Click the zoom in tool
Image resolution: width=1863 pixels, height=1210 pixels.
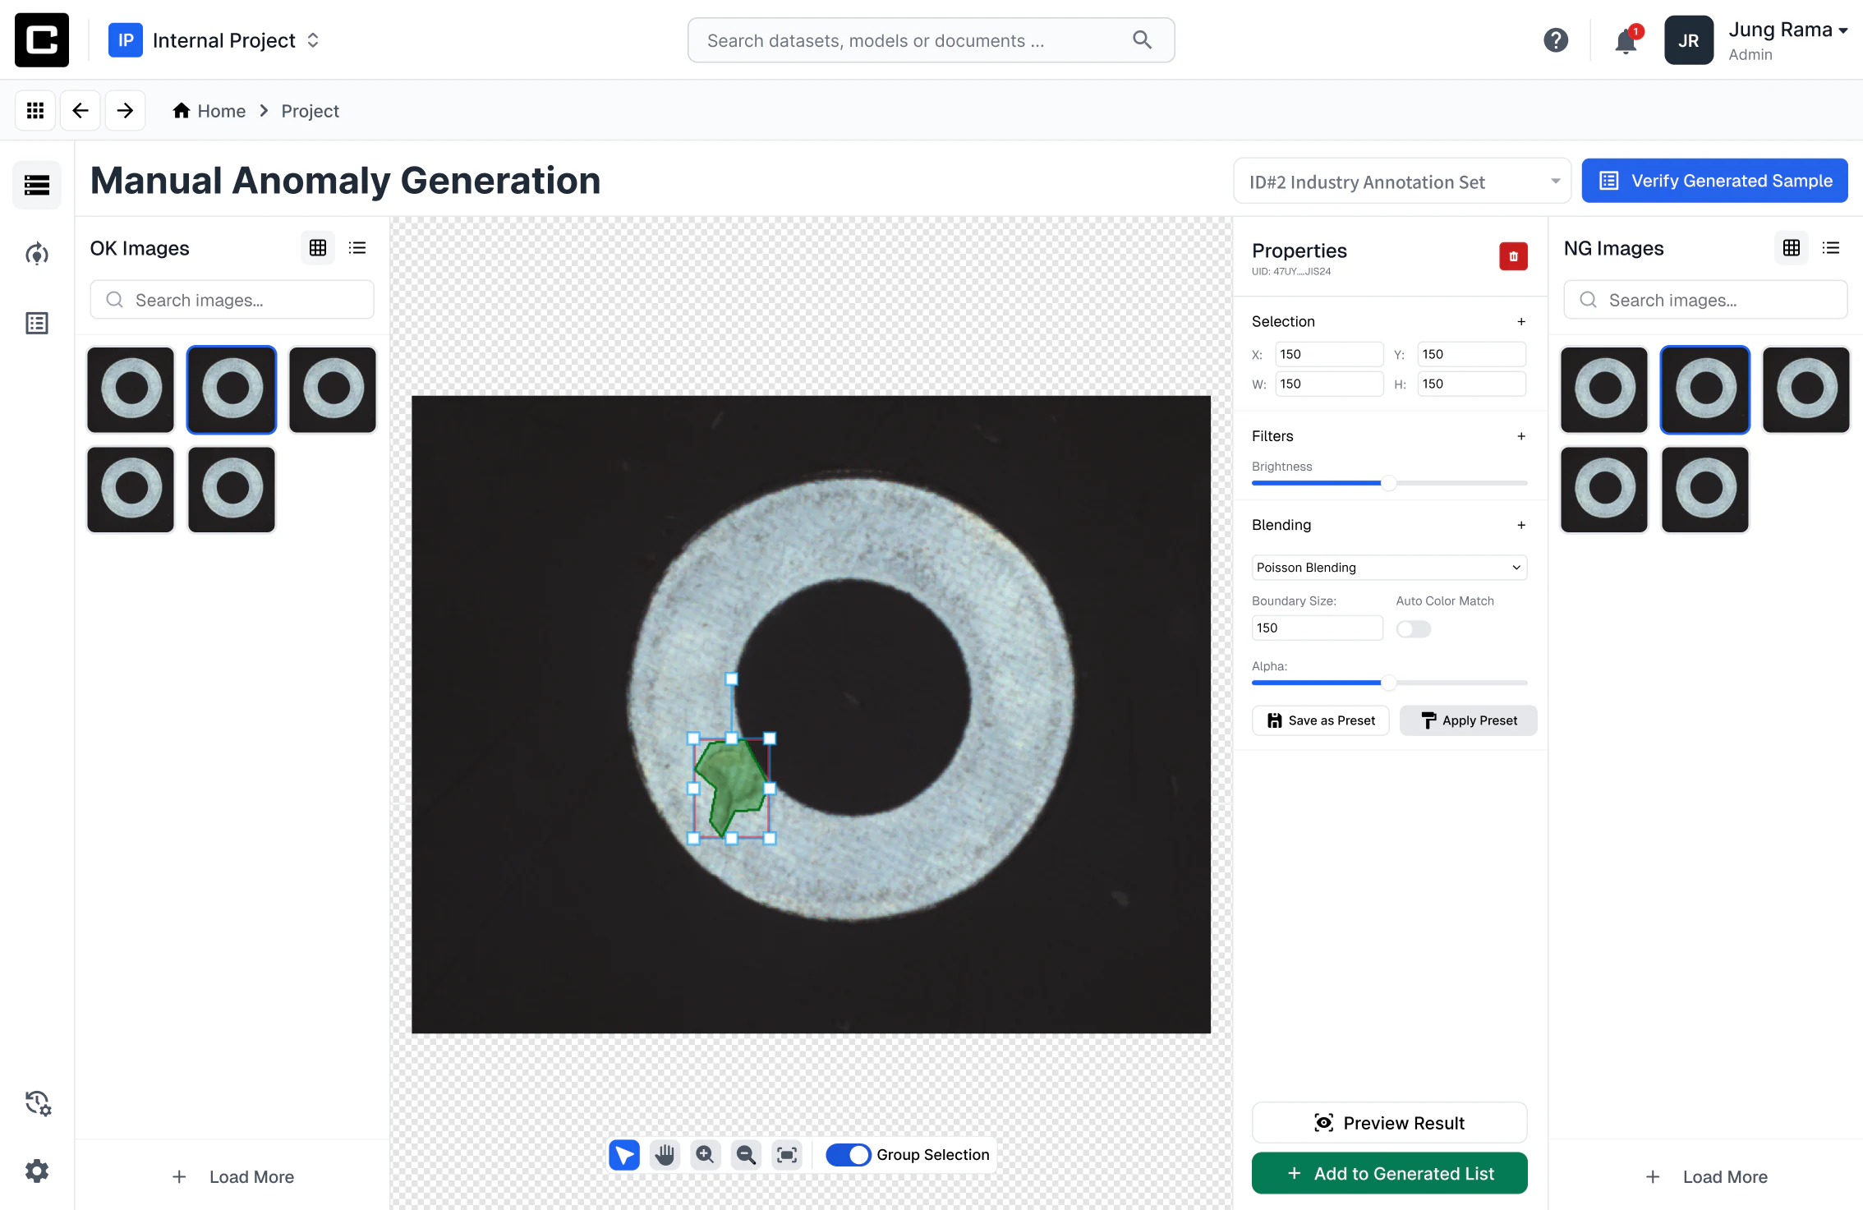click(705, 1155)
